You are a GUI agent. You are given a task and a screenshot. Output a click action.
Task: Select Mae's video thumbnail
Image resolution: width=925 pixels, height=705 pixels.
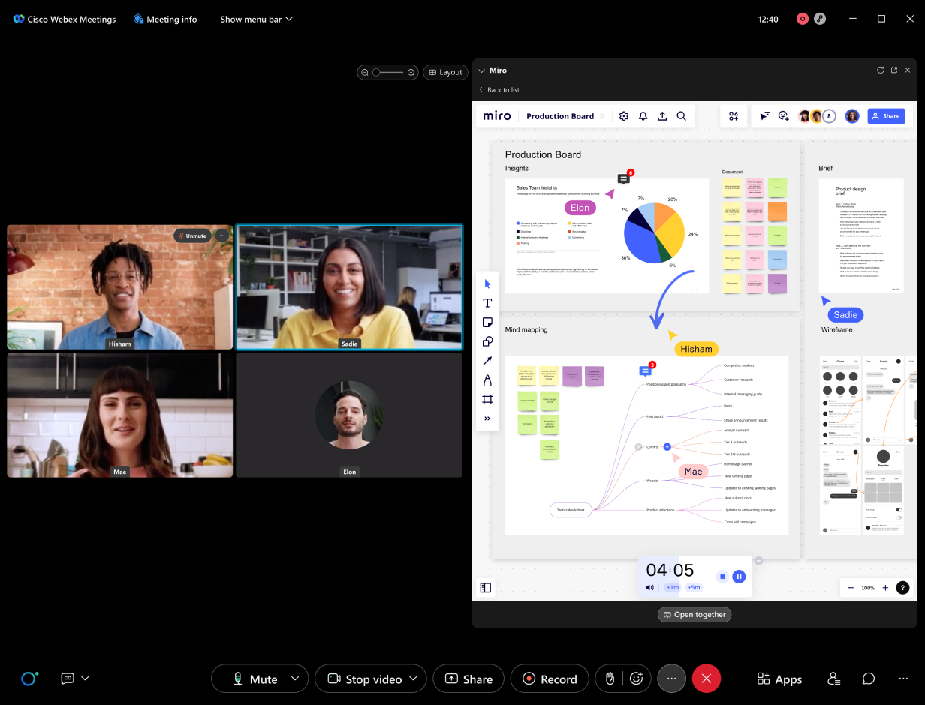120,415
